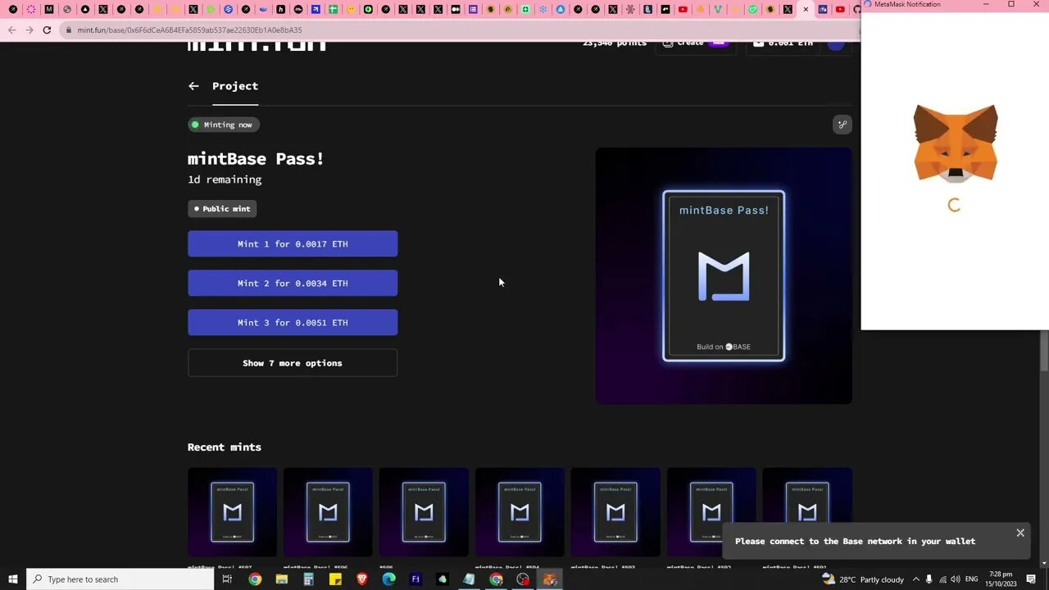Switch to the first browser tab

click(x=13, y=10)
